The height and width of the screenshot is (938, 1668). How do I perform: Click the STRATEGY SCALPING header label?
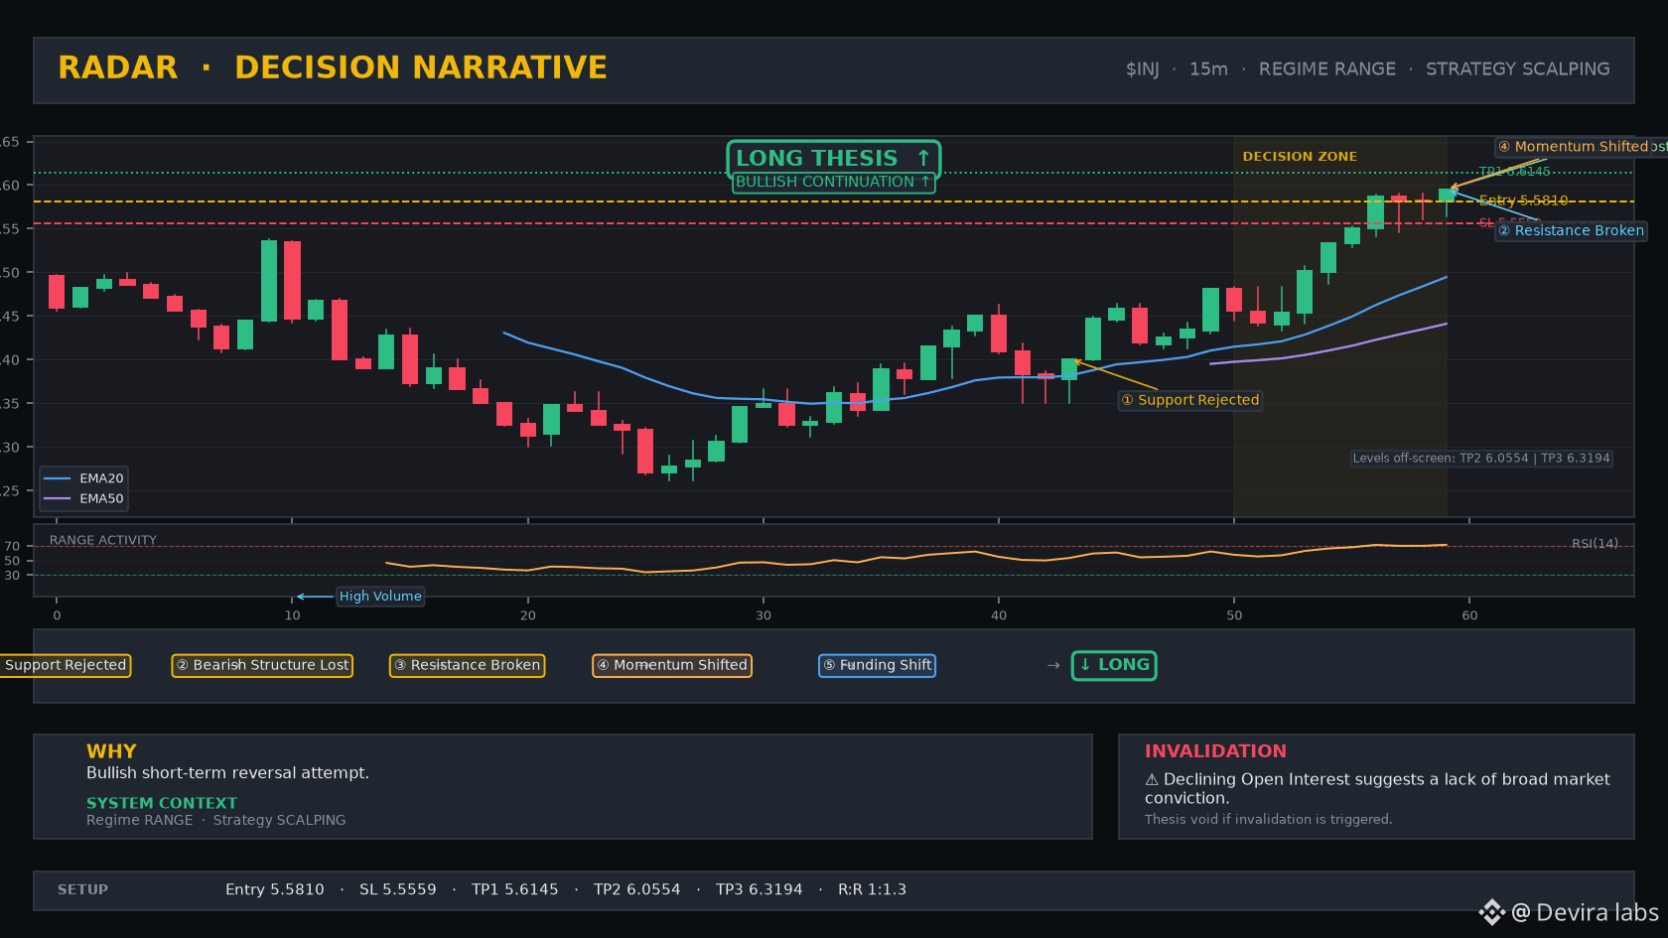[x=1517, y=69]
